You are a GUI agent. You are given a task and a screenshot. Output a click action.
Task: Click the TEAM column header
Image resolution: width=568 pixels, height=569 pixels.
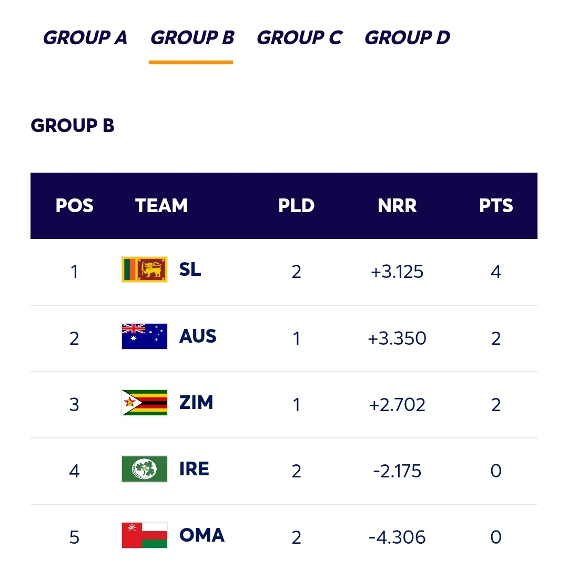click(x=161, y=206)
